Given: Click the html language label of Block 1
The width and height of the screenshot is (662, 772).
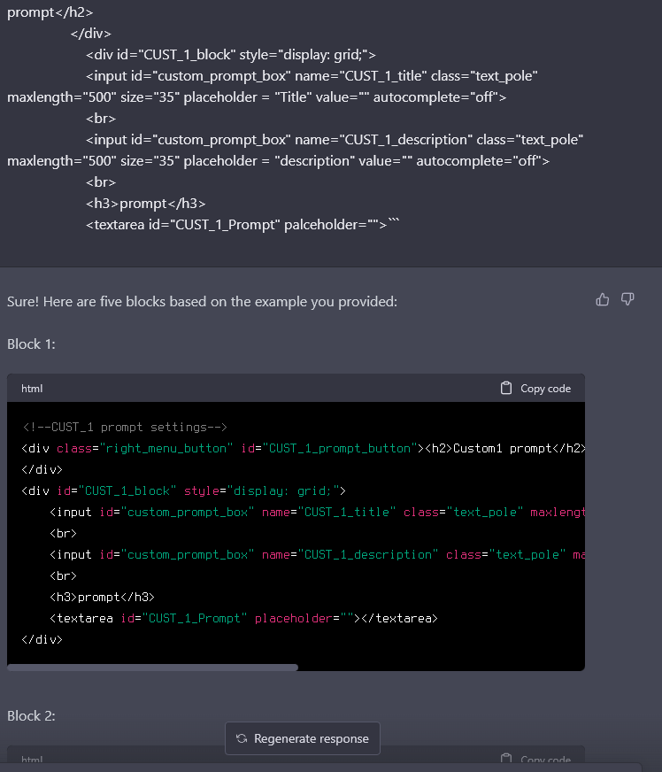Looking at the screenshot, I should pos(32,389).
